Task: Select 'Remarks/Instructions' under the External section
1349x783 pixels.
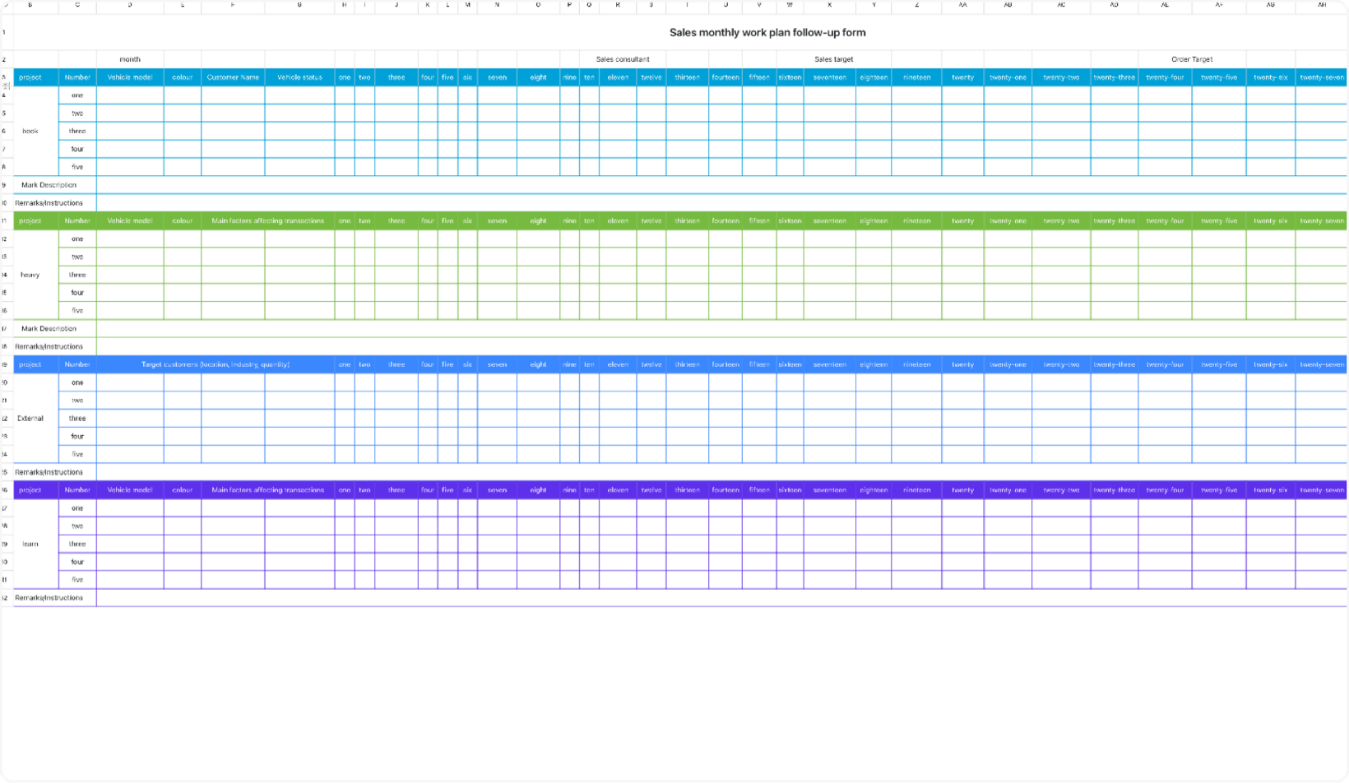Action: [x=49, y=472]
